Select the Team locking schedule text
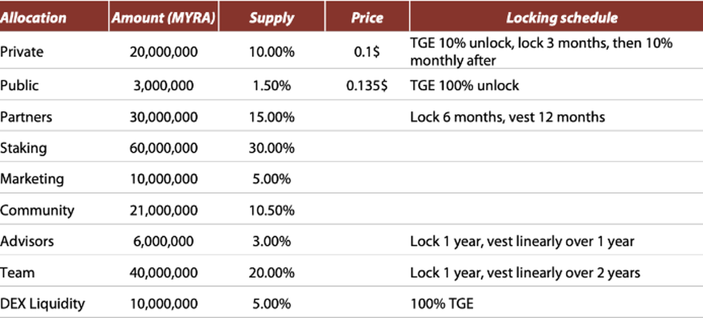 pos(525,272)
